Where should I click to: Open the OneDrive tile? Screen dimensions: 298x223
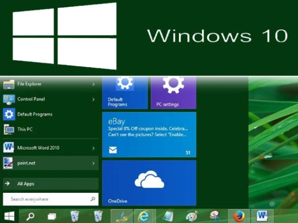[149, 182]
